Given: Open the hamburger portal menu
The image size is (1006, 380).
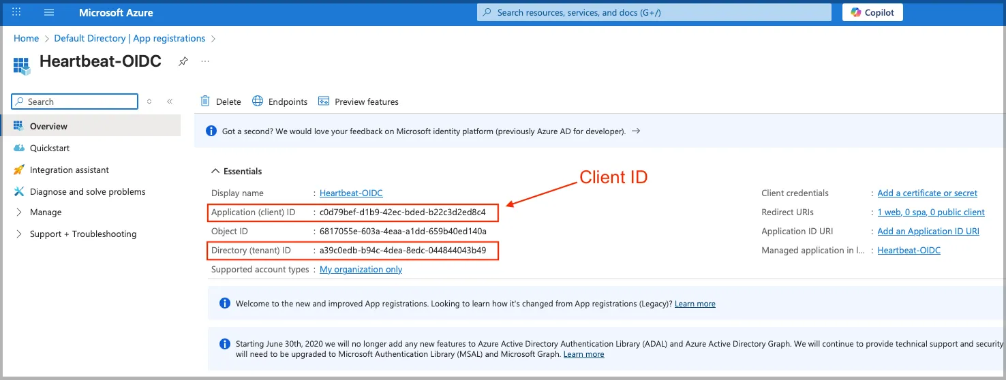Looking at the screenshot, I should point(49,12).
